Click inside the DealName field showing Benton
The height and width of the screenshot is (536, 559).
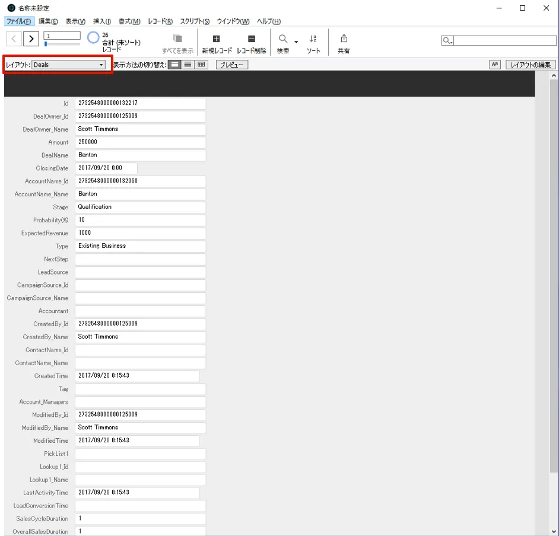140,155
